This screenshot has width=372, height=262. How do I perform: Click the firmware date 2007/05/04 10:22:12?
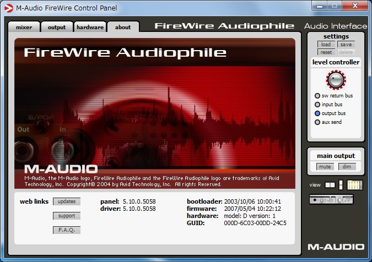click(x=252, y=209)
